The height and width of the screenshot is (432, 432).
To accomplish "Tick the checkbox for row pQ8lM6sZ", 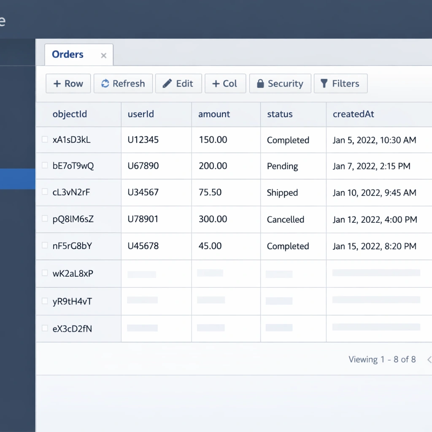I will (x=45, y=219).
